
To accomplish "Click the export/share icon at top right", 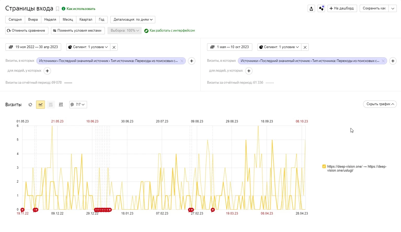I will [x=311, y=8].
